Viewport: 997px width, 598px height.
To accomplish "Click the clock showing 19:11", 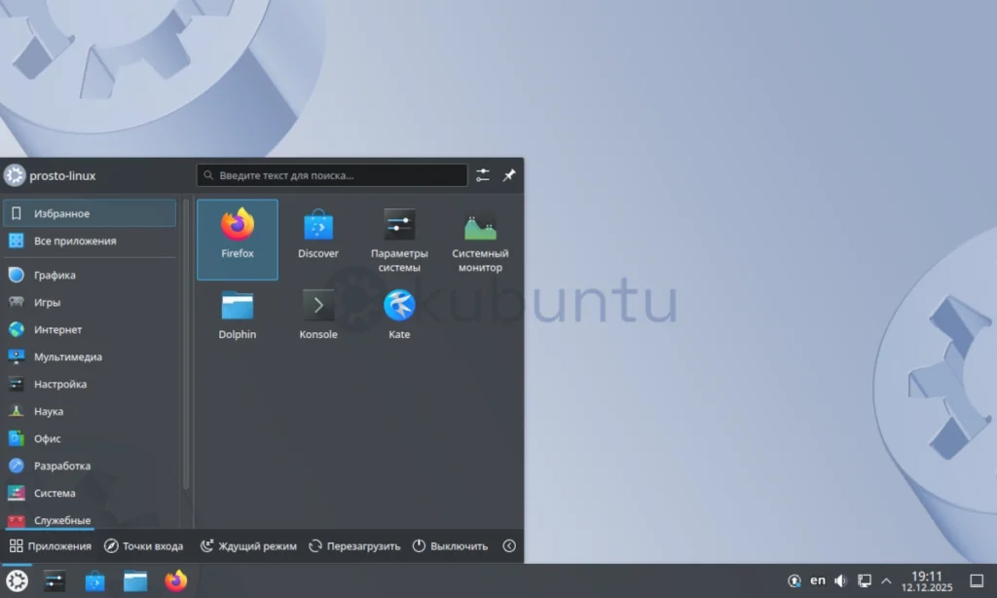I will 927,580.
